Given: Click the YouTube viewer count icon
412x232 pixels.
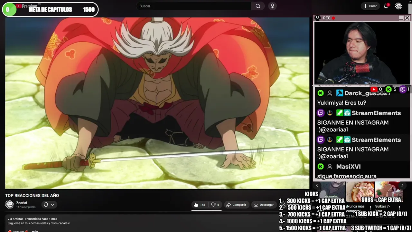Looking at the screenshot, I should [374, 89].
